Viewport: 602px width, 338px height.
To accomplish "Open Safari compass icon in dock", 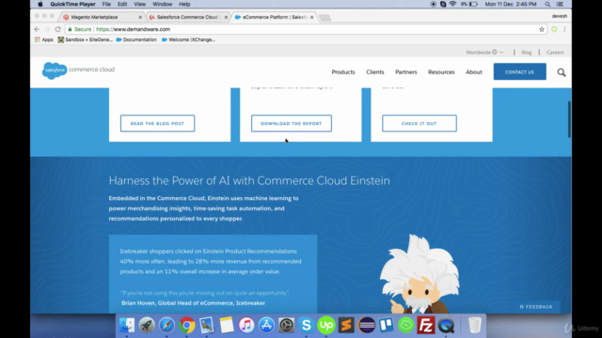I will click(166, 325).
